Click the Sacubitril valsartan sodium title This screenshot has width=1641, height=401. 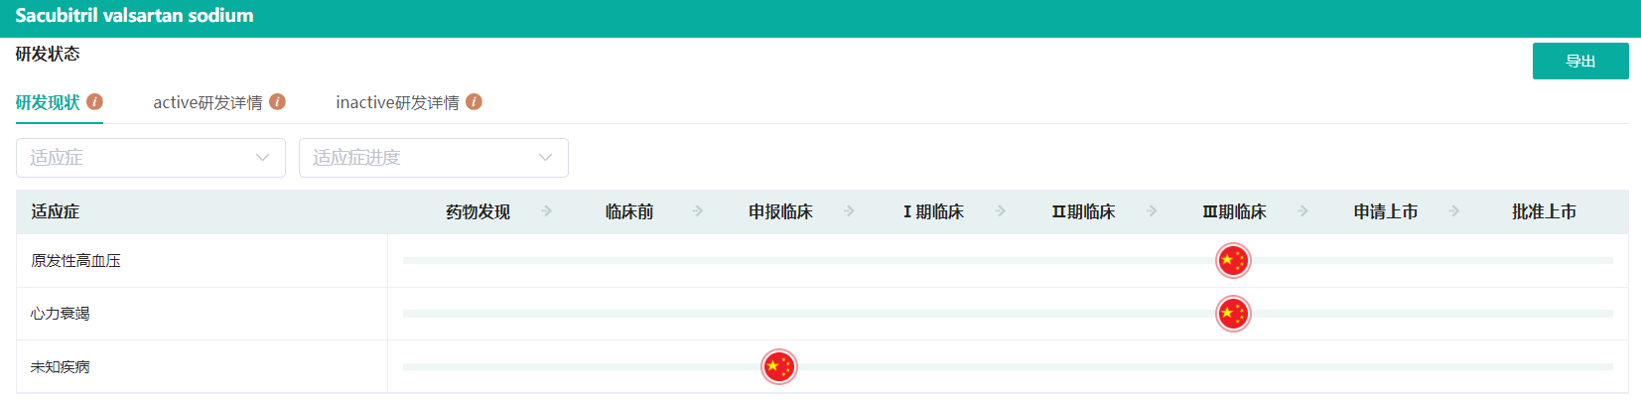(x=134, y=16)
